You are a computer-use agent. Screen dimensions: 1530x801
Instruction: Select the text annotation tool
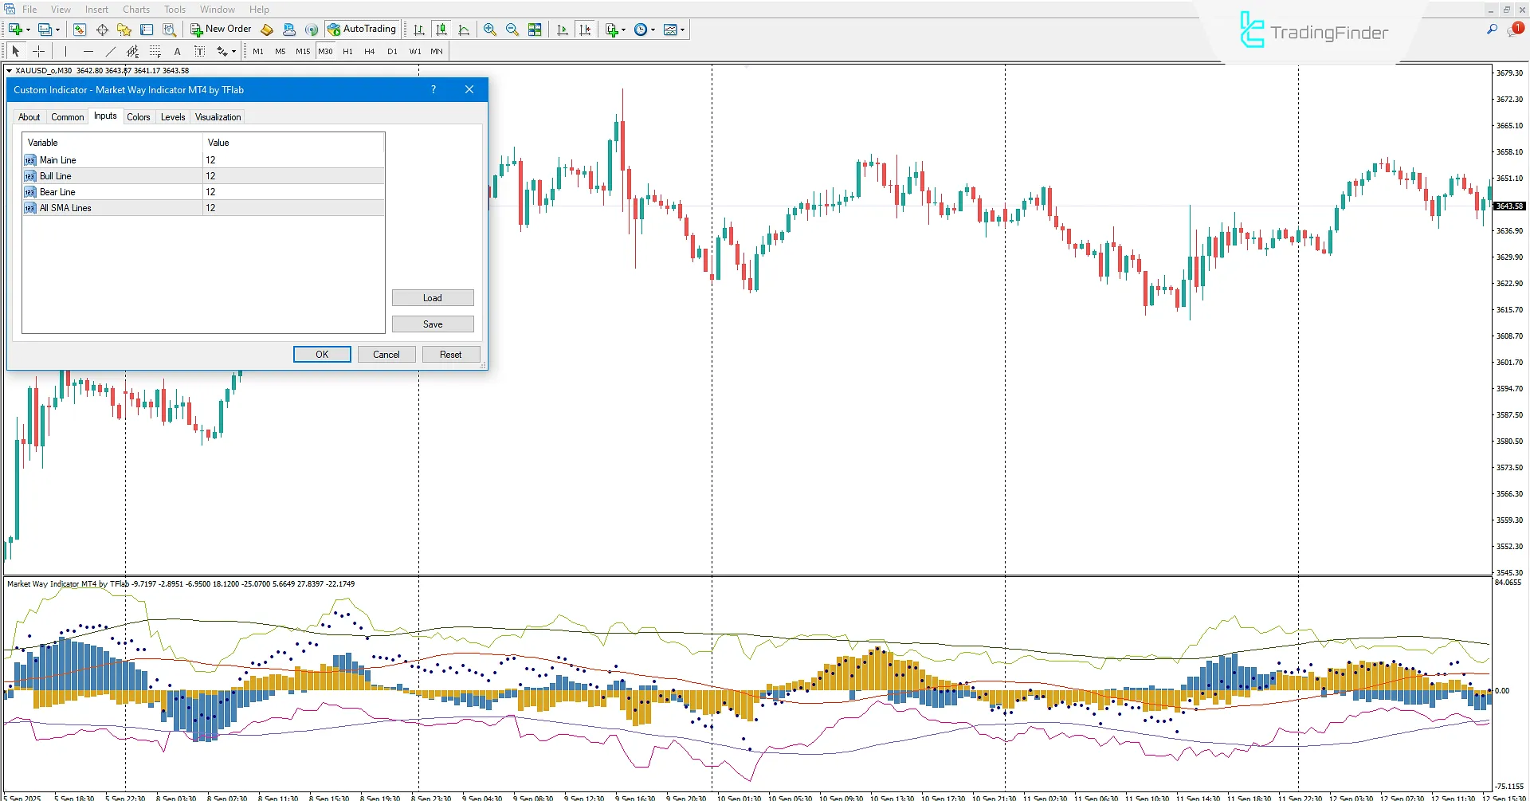click(177, 51)
